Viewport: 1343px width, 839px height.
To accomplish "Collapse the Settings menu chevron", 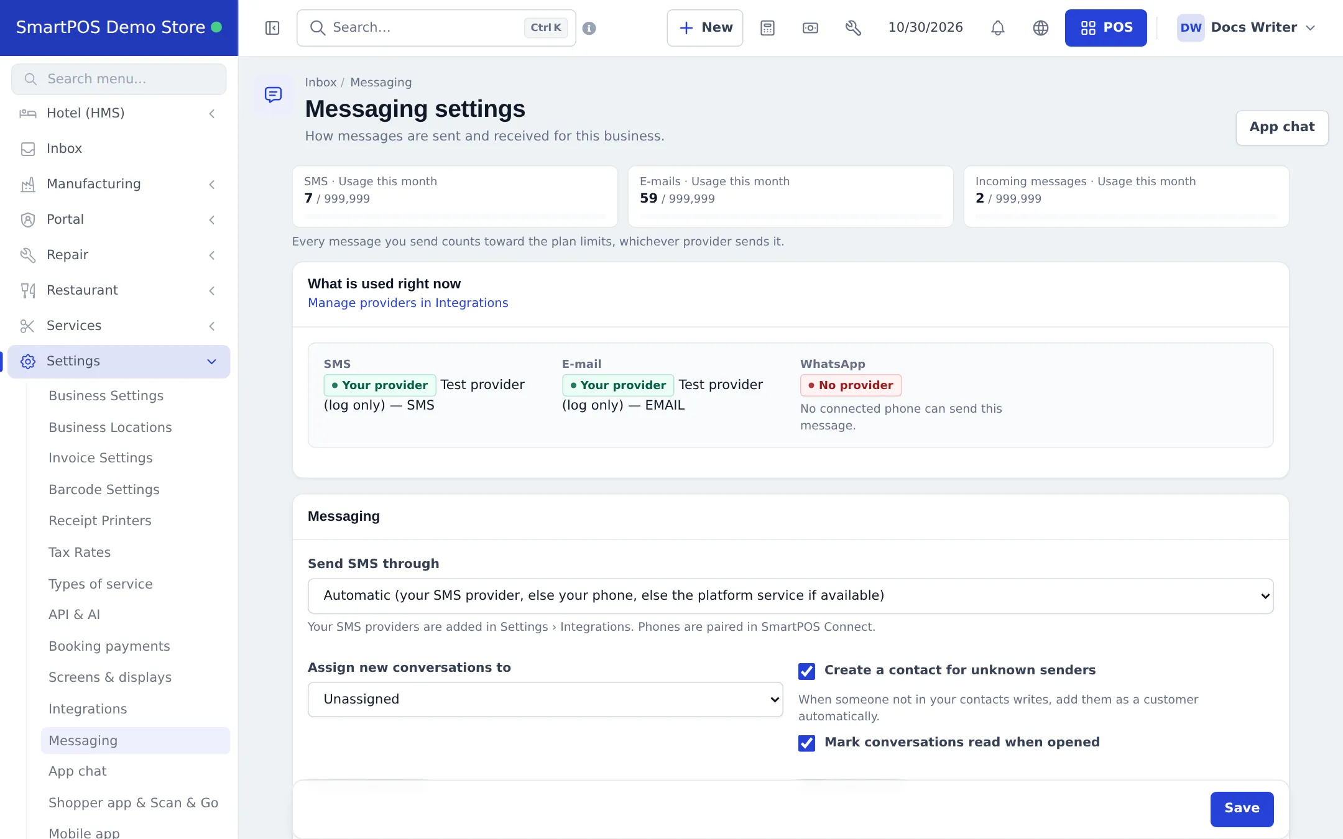I will click(x=212, y=361).
